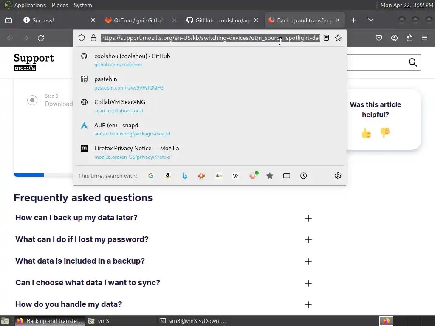
Task: Open the Places menu
Action: (59, 5)
